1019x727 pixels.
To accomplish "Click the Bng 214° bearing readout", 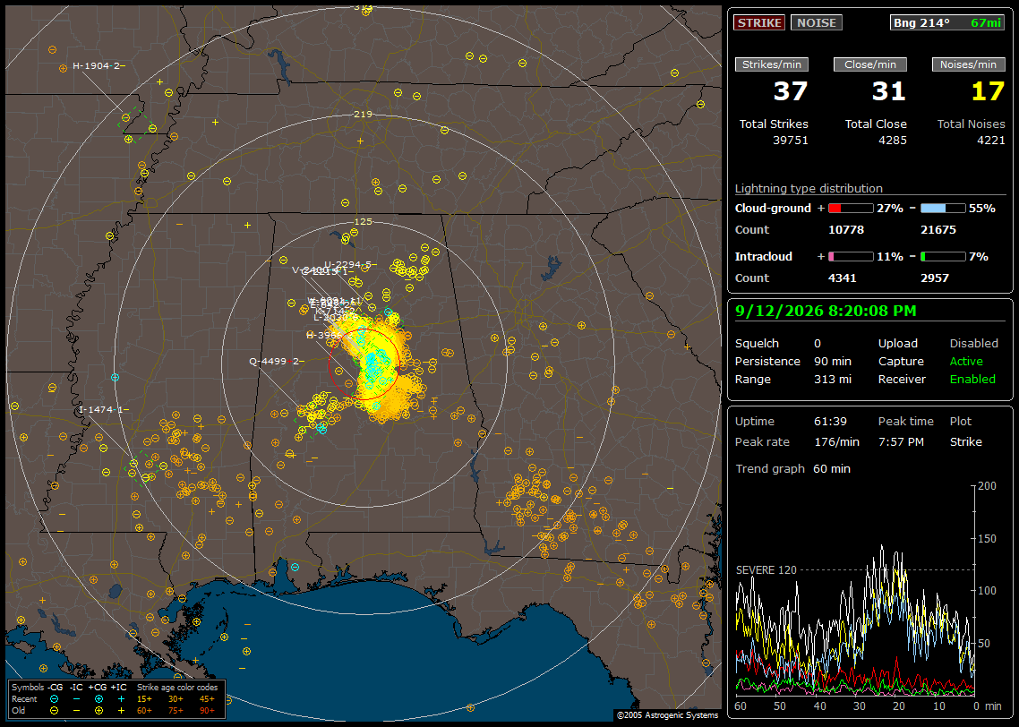I will click(x=921, y=22).
